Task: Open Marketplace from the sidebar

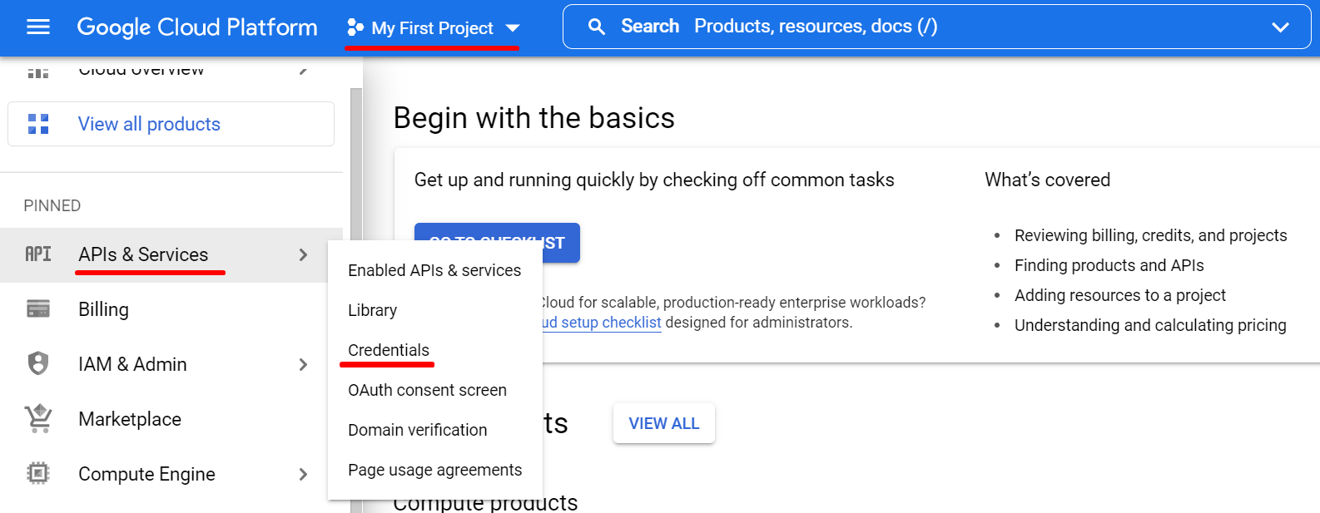Action: coord(171,419)
